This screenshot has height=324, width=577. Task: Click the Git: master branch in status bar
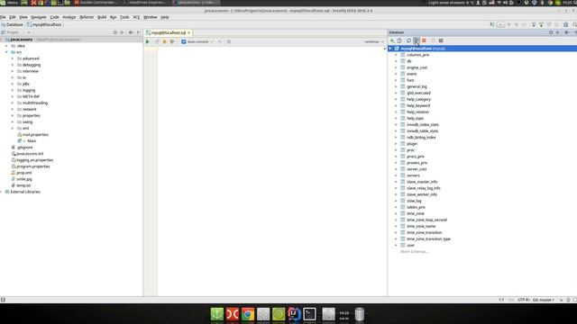543,300
